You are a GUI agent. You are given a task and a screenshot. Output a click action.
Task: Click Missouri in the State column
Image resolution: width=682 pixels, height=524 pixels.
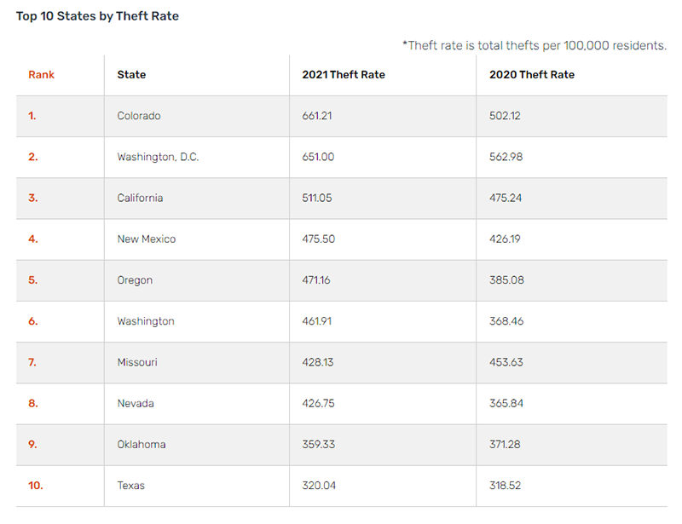pos(137,362)
